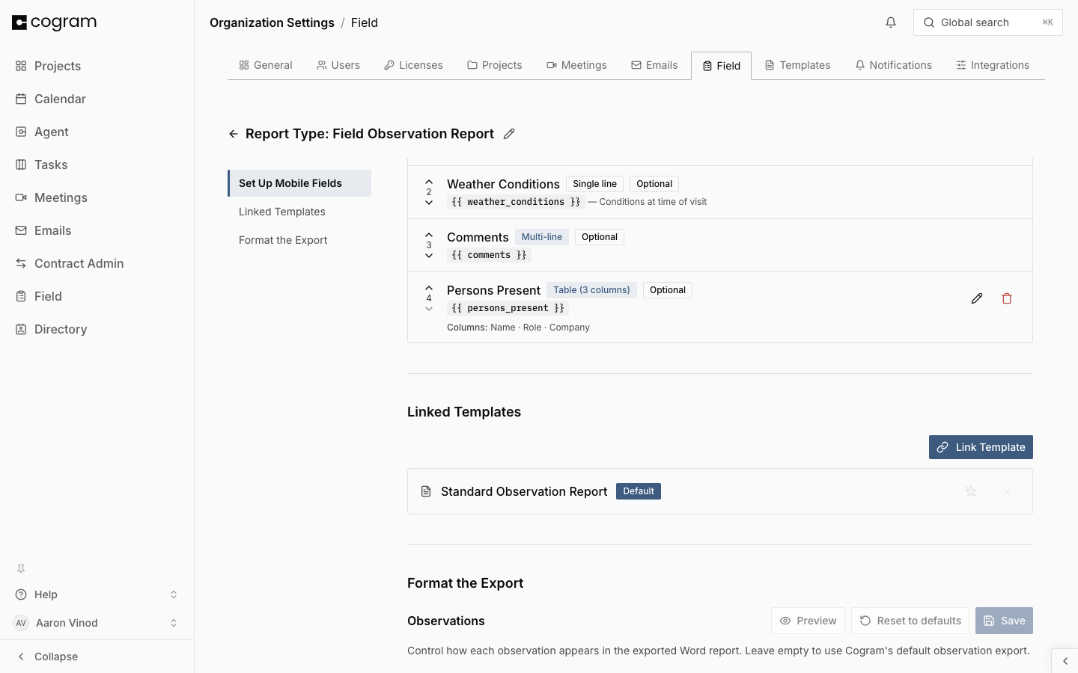Preview the observation export
The width and height of the screenshot is (1078, 673).
(808, 621)
